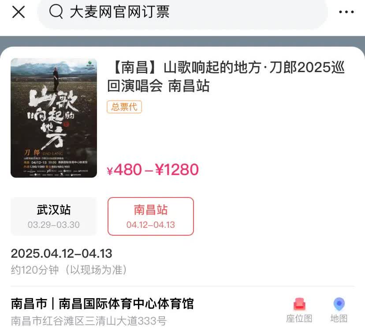Select the 武汉站 03.29-03.30 tab
Screen dimensions: 365x336
tap(54, 216)
